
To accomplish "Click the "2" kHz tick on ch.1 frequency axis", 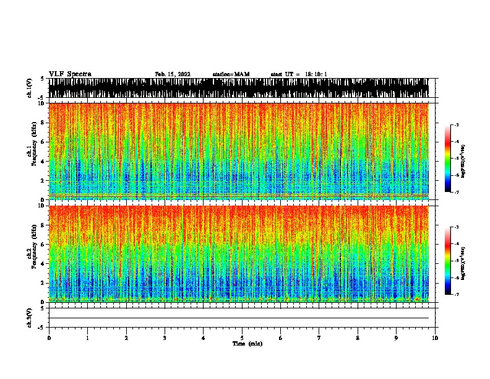I will tap(43, 181).
